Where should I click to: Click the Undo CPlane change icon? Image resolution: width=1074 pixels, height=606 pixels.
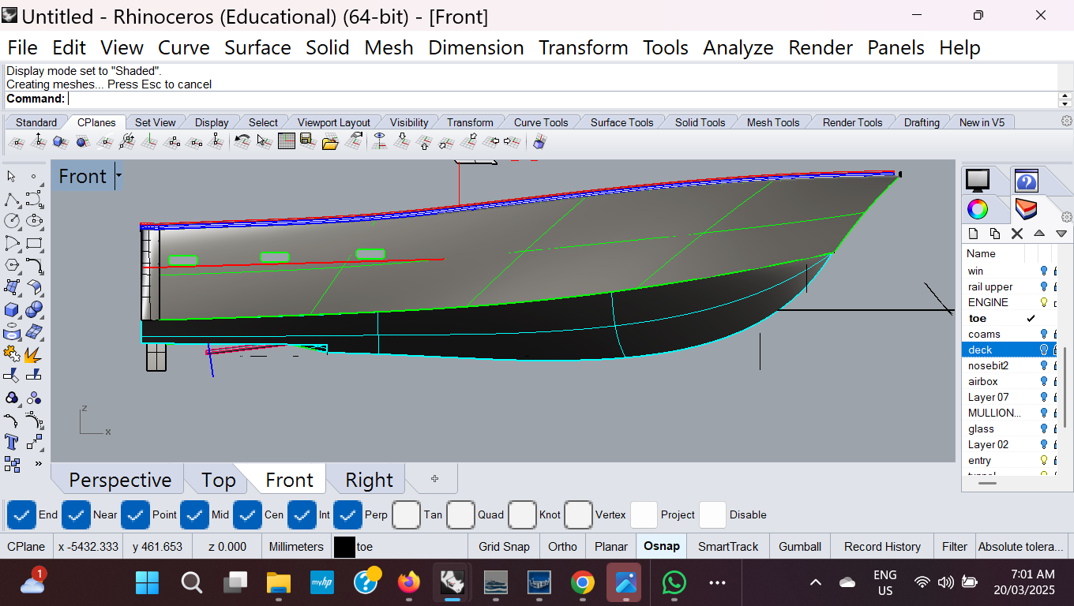pos(242,142)
